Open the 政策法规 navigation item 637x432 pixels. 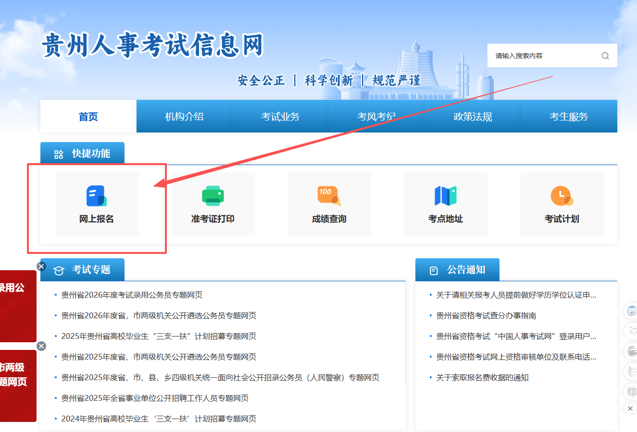[473, 117]
